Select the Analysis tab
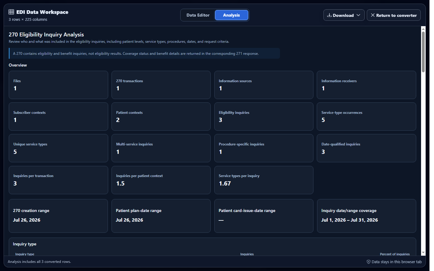Image resolution: width=434 pixels, height=271 pixels. pos(231,15)
